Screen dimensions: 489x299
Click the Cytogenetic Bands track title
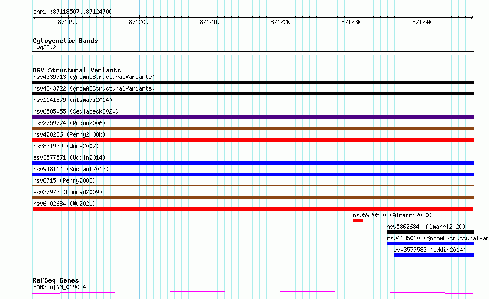[x=65, y=41]
